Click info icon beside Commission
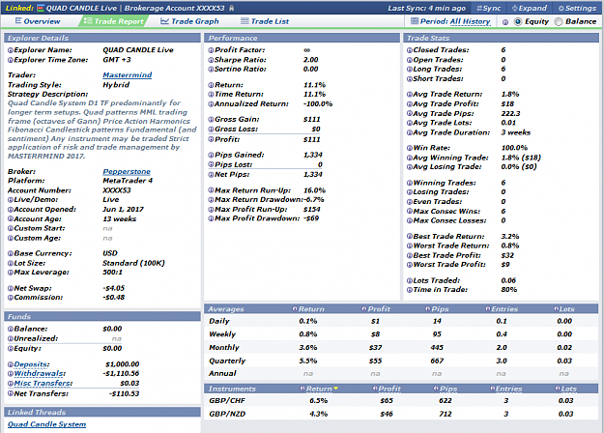The width and height of the screenshot is (604, 433). [11, 298]
